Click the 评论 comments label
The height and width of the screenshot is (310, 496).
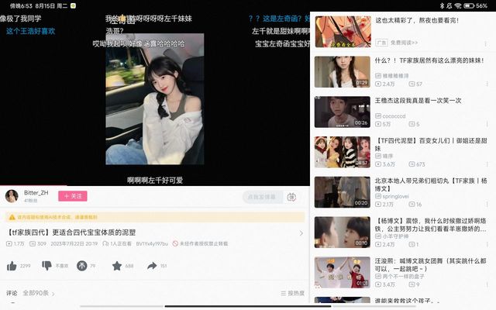coord(12,293)
